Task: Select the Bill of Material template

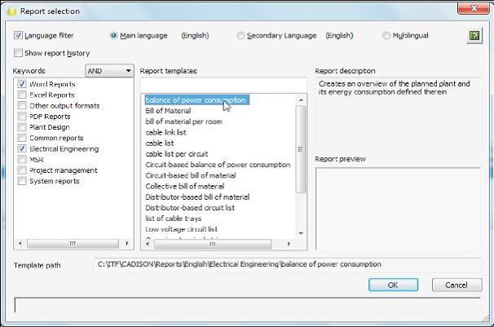Action: click(168, 111)
